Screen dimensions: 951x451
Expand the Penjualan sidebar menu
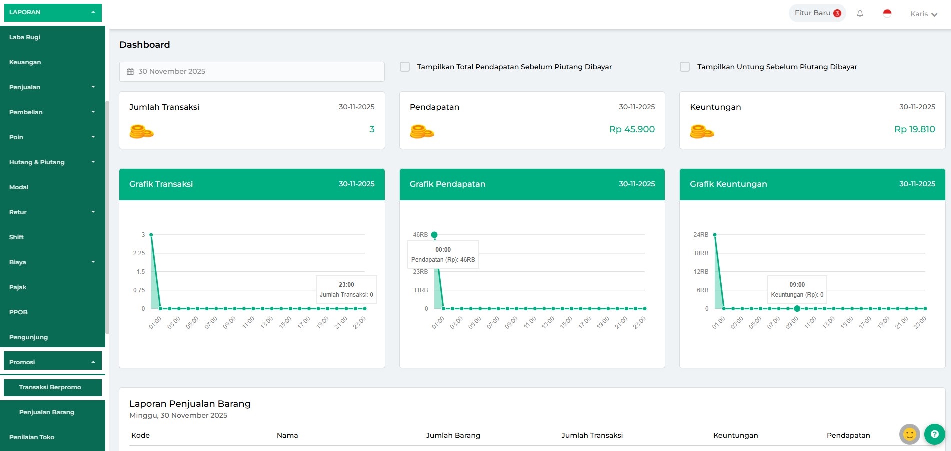click(x=52, y=87)
